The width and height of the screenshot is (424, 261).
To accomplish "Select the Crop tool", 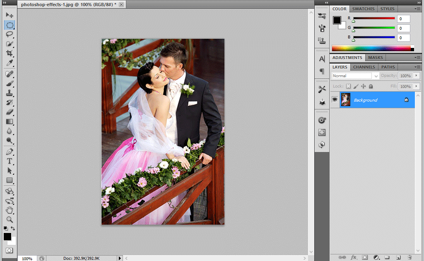I will [10, 53].
